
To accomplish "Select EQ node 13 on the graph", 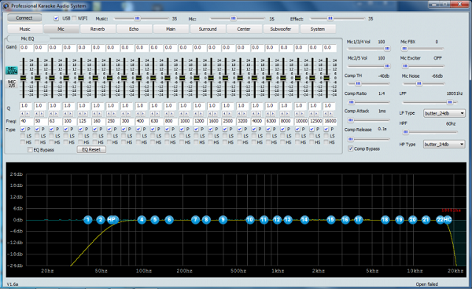I will pos(288,220).
